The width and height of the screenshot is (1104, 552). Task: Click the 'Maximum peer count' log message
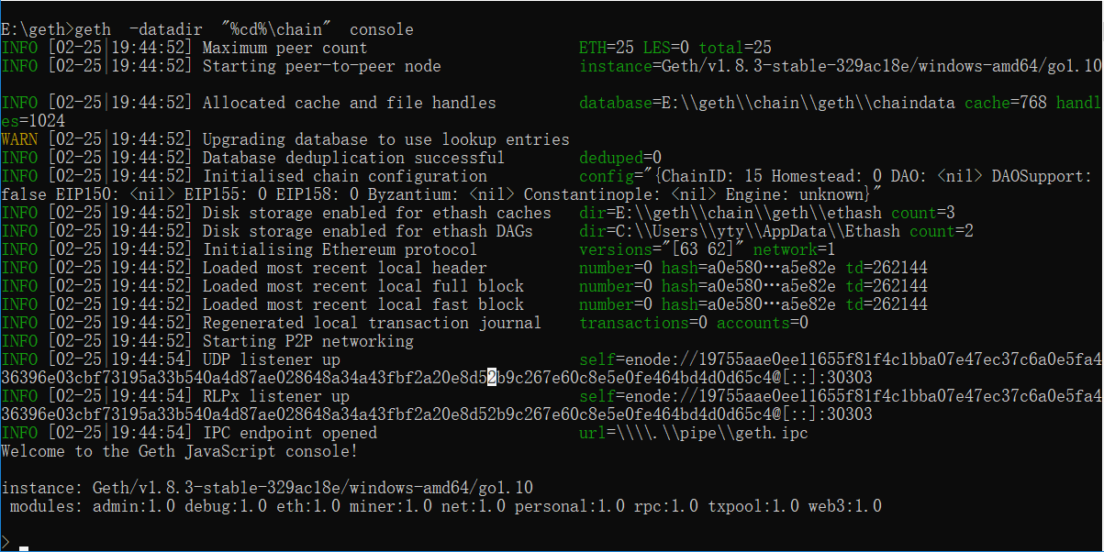[284, 48]
